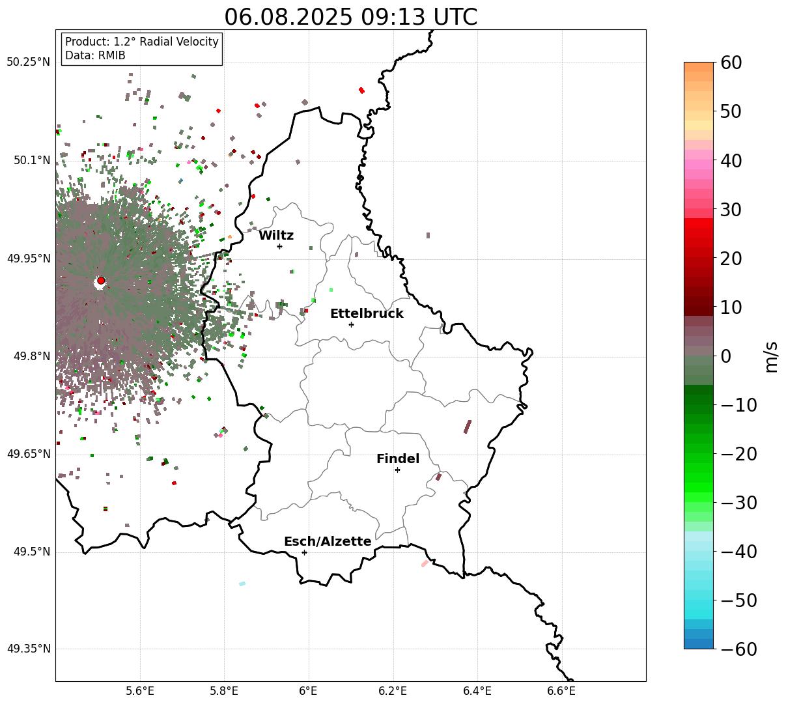The height and width of the screenshot is (704, 786).
Task: Click the pink echo near Esch/Alzette border
Action: coord(425,564)
